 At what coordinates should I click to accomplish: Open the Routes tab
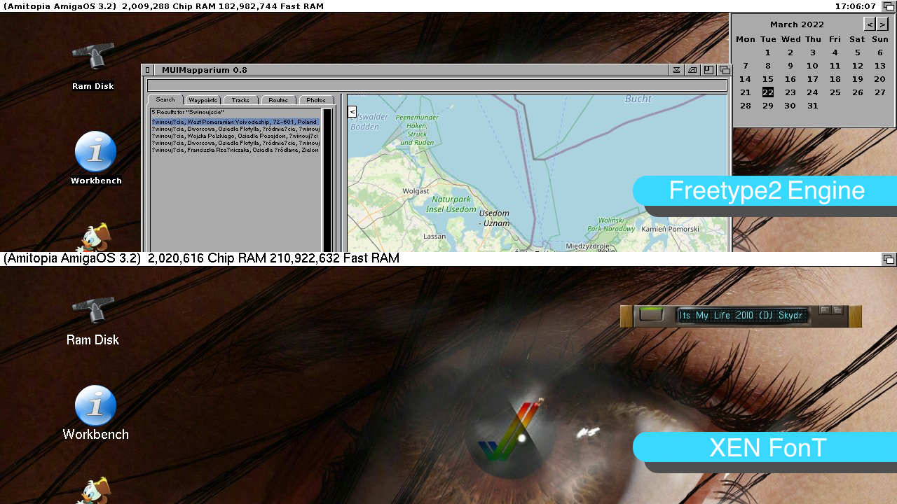[278, 100]
